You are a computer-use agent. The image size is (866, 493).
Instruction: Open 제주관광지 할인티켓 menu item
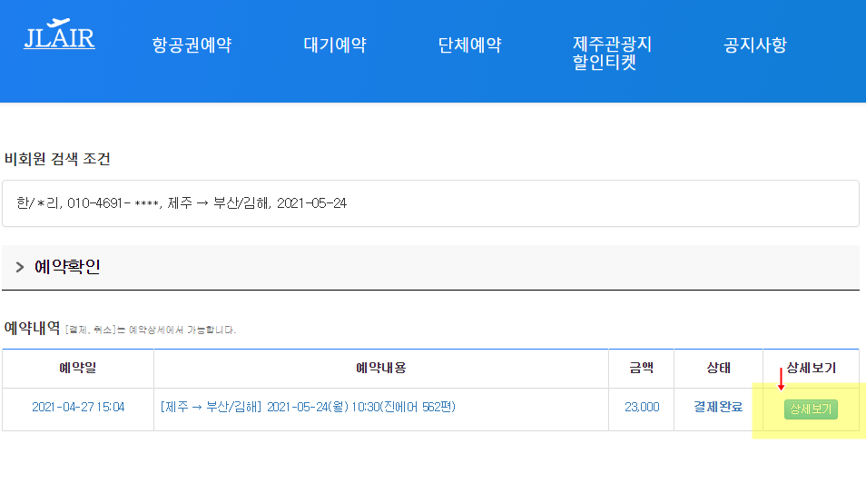click(612, 54)
